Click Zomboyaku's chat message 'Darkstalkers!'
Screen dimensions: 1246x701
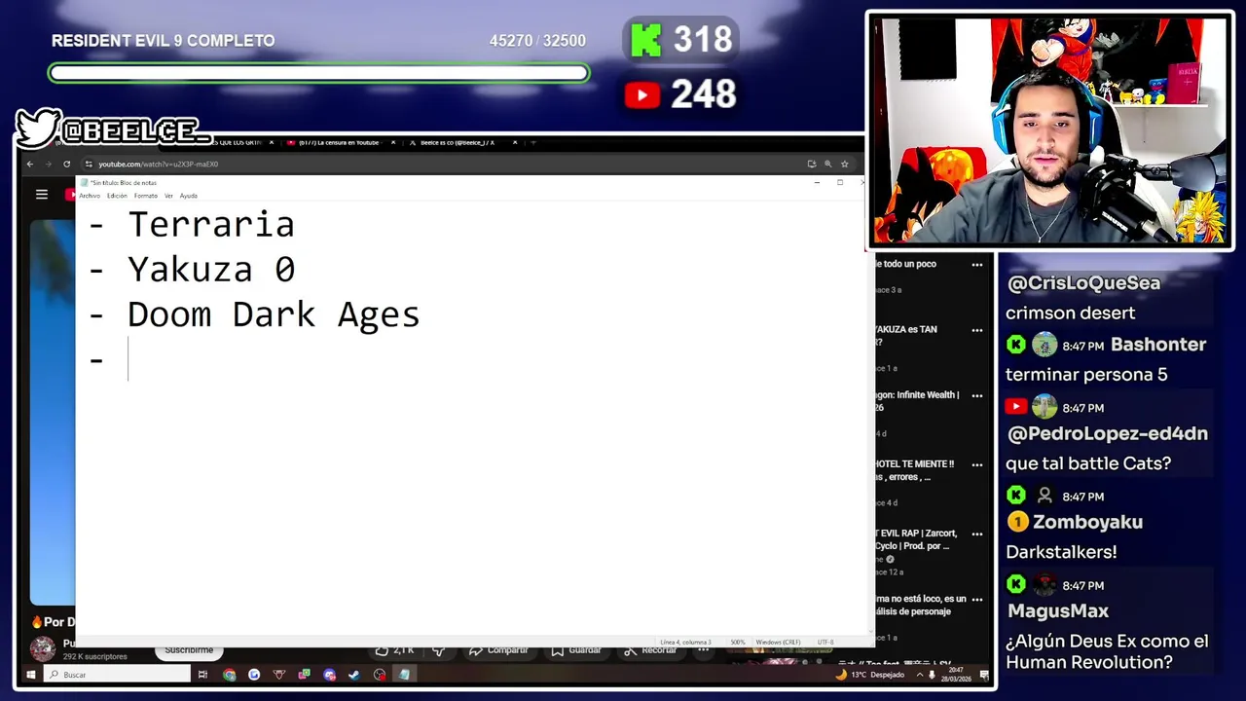coord(1061,552)
